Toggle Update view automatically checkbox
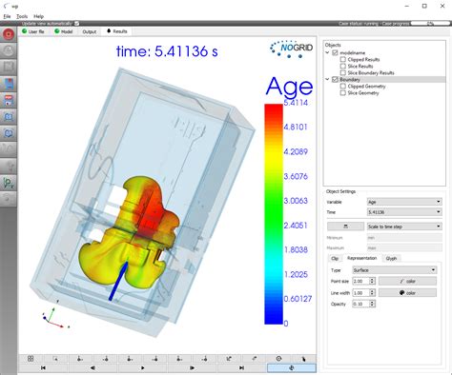 (77, 24)
